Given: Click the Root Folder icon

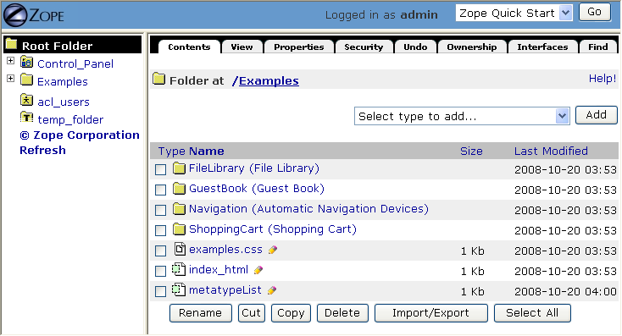Looking at the screenshot, I should (x=12, y=44).
